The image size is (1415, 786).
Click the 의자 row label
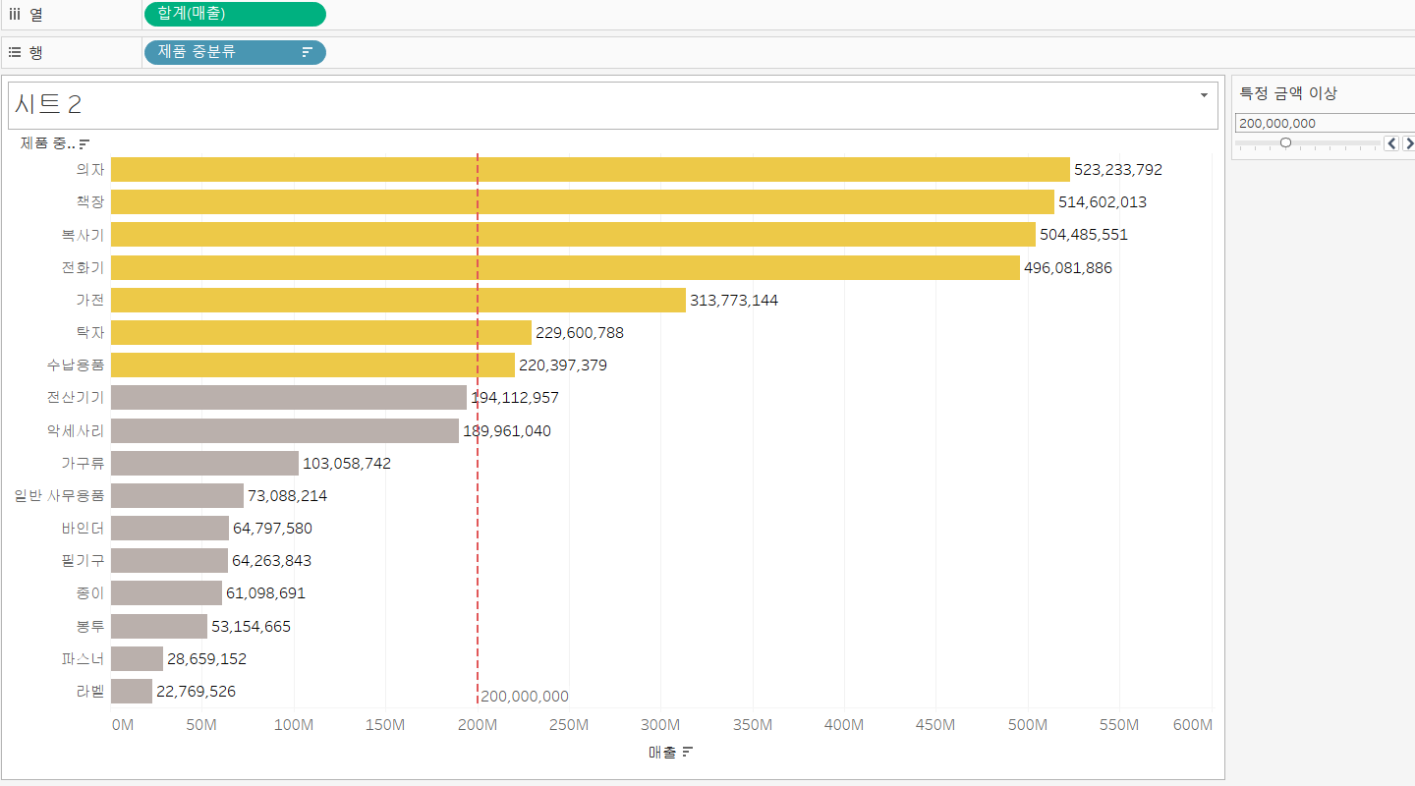90,169
